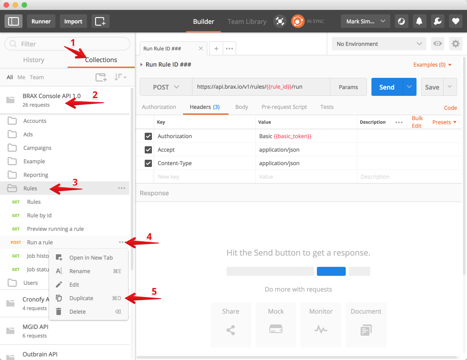Open the Save button dropdown arrow

click(450, 87)
